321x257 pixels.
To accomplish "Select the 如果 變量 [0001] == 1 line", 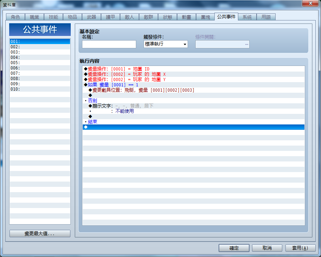I will point(194,85).
